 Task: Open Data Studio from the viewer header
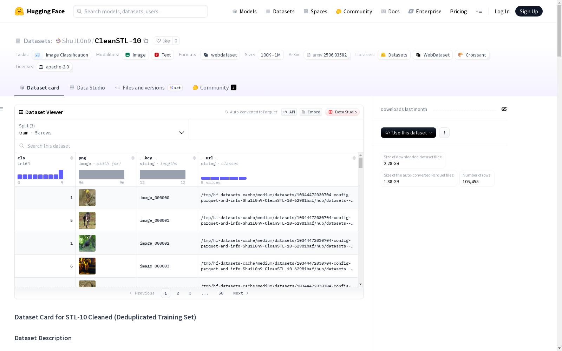coord(342,112)
